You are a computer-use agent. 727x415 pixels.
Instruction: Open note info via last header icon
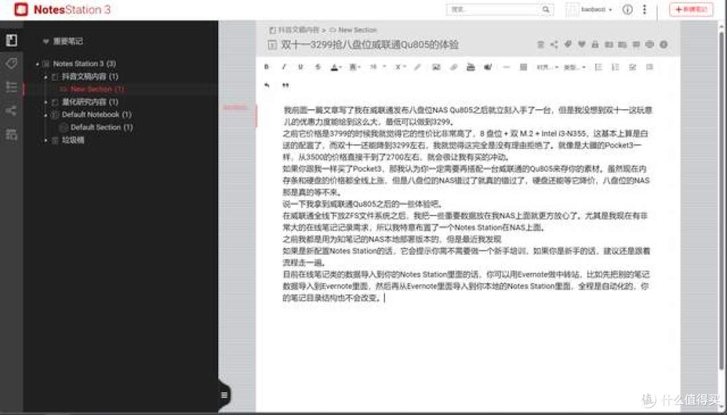click(664, 44)
